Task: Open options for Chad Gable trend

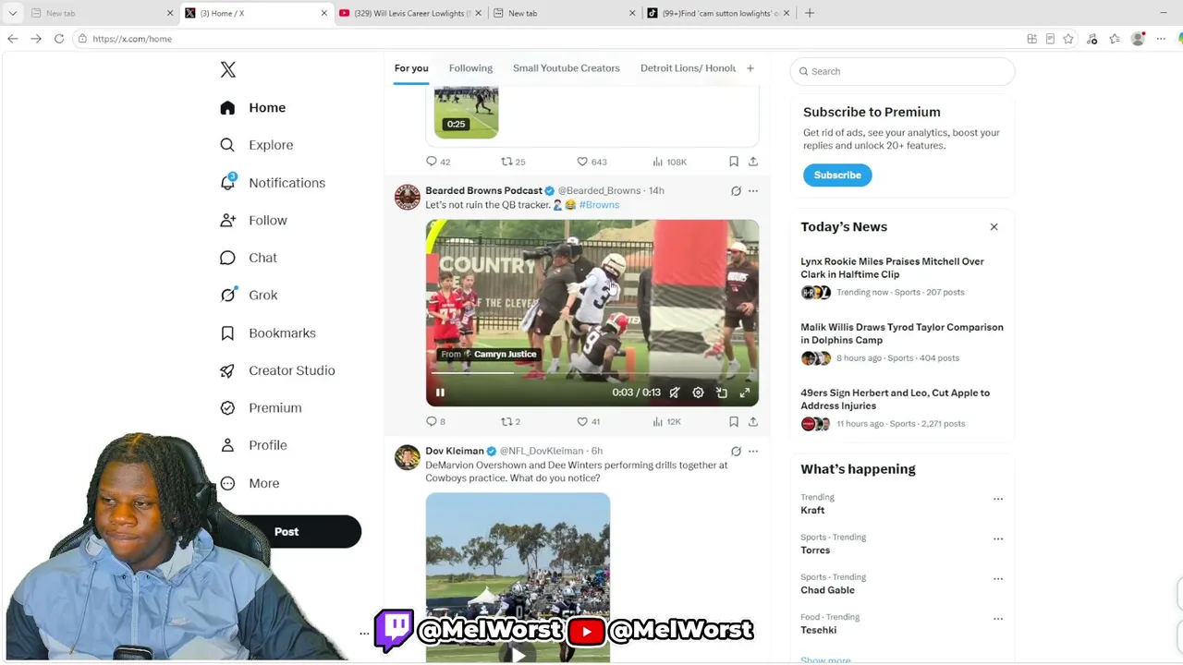Action: pos(998,579)
